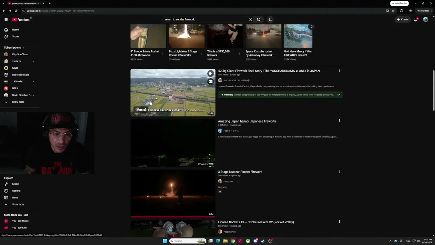
Task: Open options for 3 Stage Nuclear Rocket video
Action: [x=339, y=171]
